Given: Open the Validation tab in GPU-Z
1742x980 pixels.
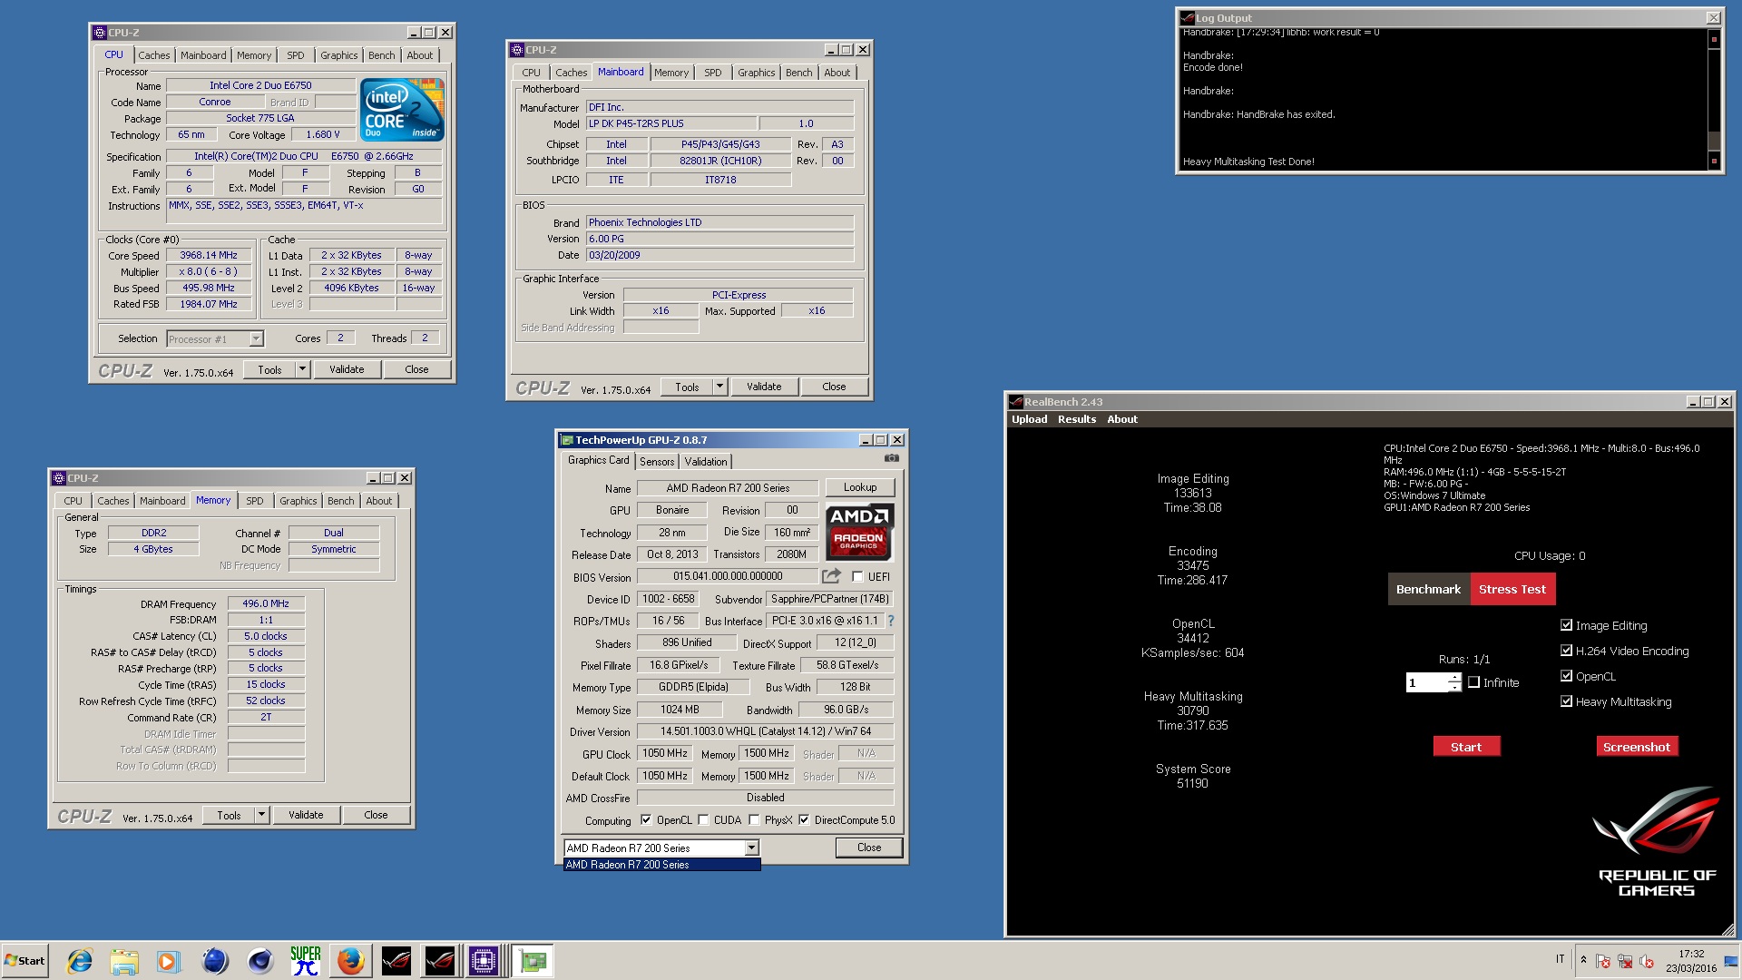Looking at the screenshot, I should [x=706, y=462].
